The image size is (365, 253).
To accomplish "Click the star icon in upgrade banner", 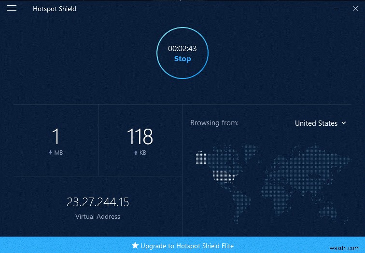I will click(135, 245).
